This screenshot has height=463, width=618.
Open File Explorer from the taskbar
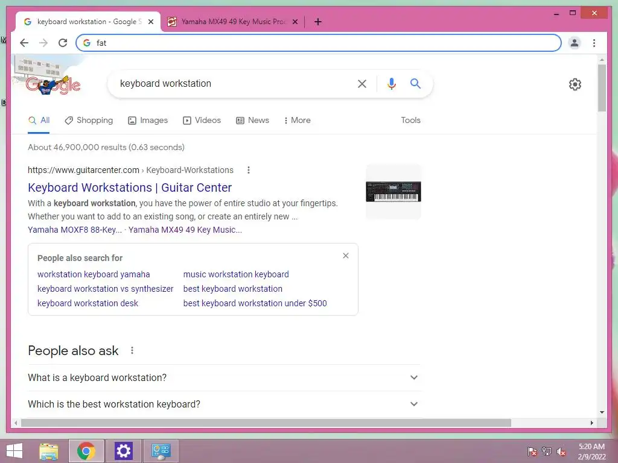pos(49,451)
